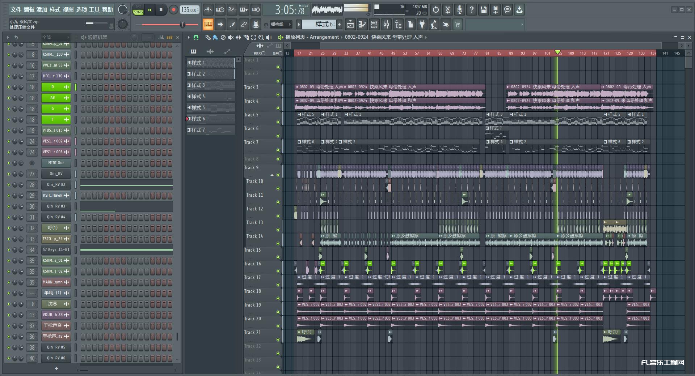
Task: Click the 沈念 channel button
Action: click(x=56, y=304)
